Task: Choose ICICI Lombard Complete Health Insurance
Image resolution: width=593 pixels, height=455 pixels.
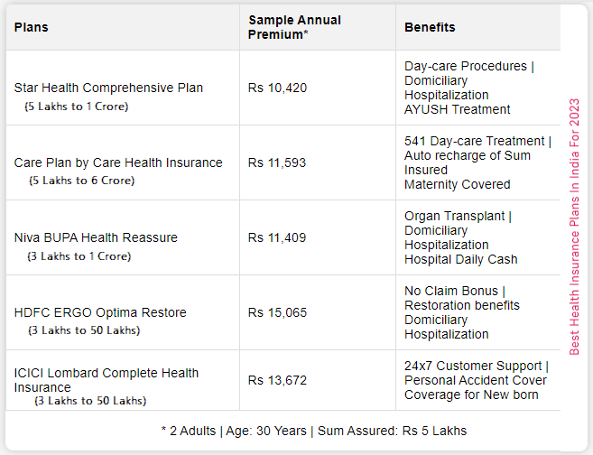Action: click(x=107, y=380)
